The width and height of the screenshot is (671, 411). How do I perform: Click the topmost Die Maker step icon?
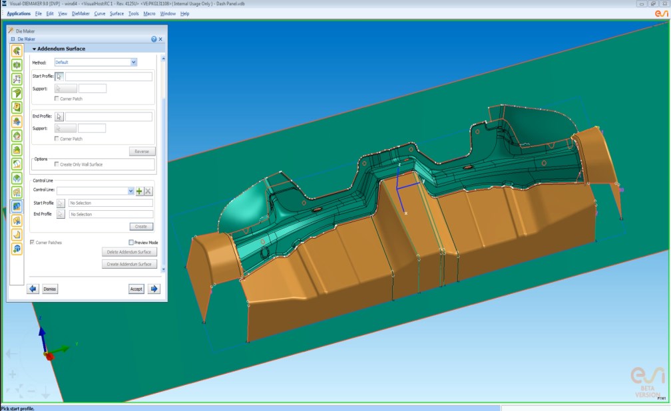coord(17,51)
